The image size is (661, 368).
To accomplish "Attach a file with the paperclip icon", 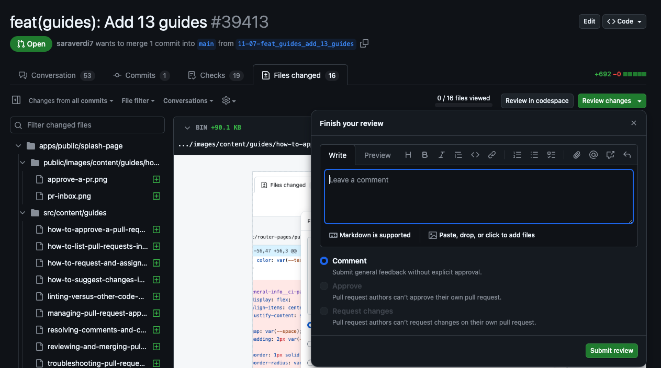I will tap(576, 155).
